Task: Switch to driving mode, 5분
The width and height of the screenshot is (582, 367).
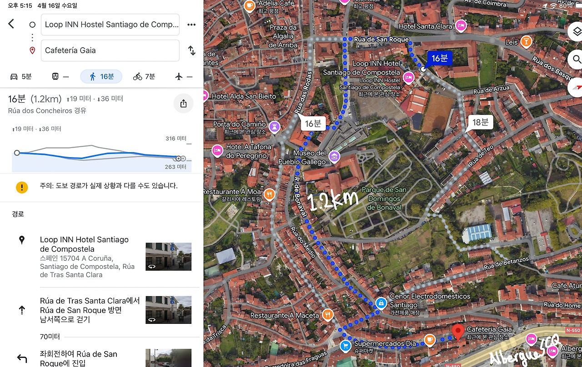Action: pyautogui.click(x=20, y=76)
